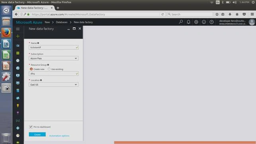Click the account avatar picture
The image size is (256, 144).
click(252, 22)
